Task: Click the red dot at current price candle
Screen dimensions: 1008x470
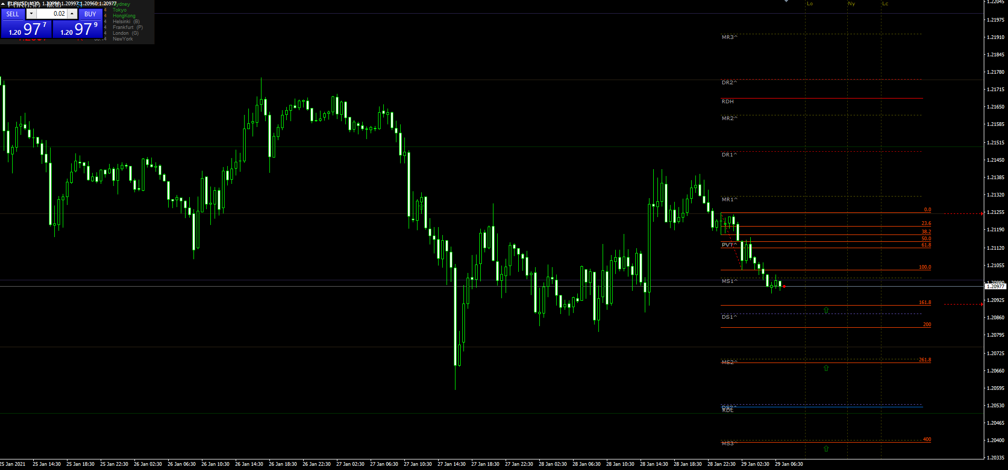Action: 784,287
